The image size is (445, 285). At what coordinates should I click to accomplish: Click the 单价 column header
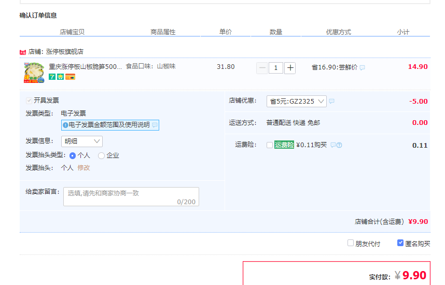(226, 32)
